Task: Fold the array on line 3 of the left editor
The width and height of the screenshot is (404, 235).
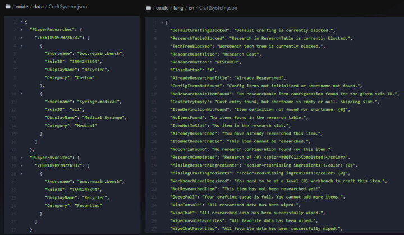Action: (21, 38)
